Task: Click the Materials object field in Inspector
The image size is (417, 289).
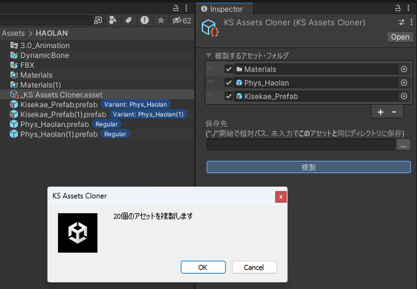Action: pos(317,69)
